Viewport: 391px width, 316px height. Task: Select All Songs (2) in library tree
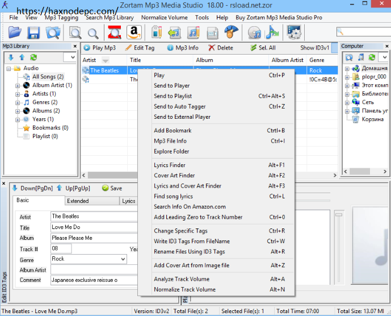[48, 77]
